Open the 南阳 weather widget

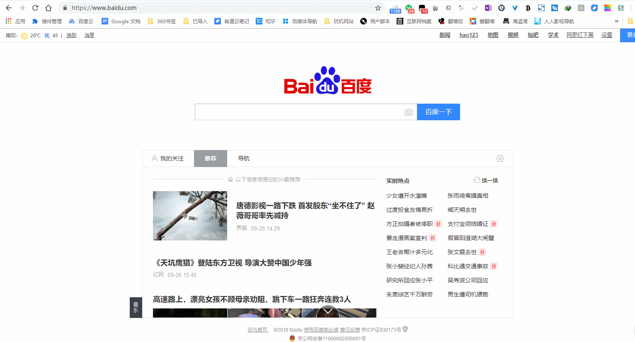click(x=32, y=36)
